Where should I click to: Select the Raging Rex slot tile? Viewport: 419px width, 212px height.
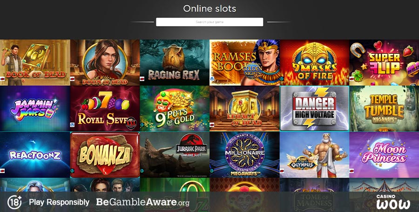175,62
